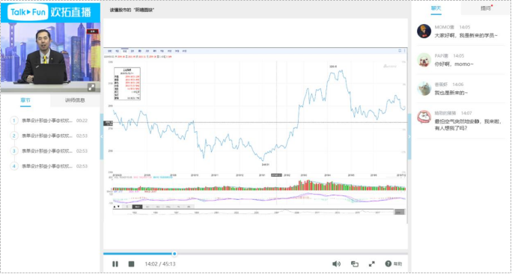This screenshot has width=512, height=274.
Task: Switch to the 聊天 chat tab
Action: tap(436, 8)
